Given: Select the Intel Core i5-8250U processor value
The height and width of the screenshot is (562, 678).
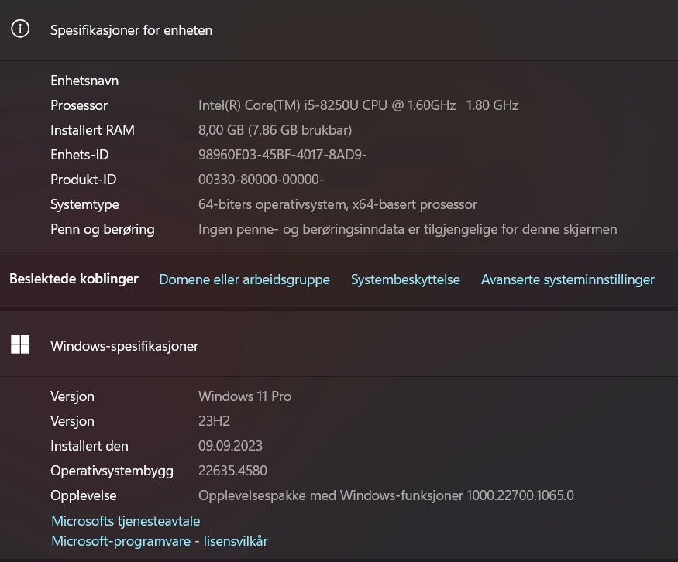Looking at the screenshot, I should tap(359, 105).
